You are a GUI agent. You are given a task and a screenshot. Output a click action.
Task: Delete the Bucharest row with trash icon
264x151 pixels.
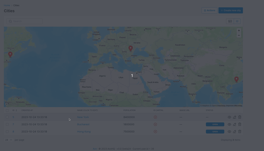pyautogui.click(x=240, y=124)
